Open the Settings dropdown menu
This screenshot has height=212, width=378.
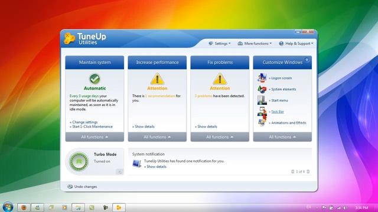(x=219, y=44)
